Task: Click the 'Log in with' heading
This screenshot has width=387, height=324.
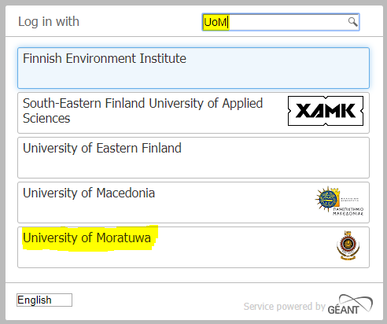Action: (49, 21)
